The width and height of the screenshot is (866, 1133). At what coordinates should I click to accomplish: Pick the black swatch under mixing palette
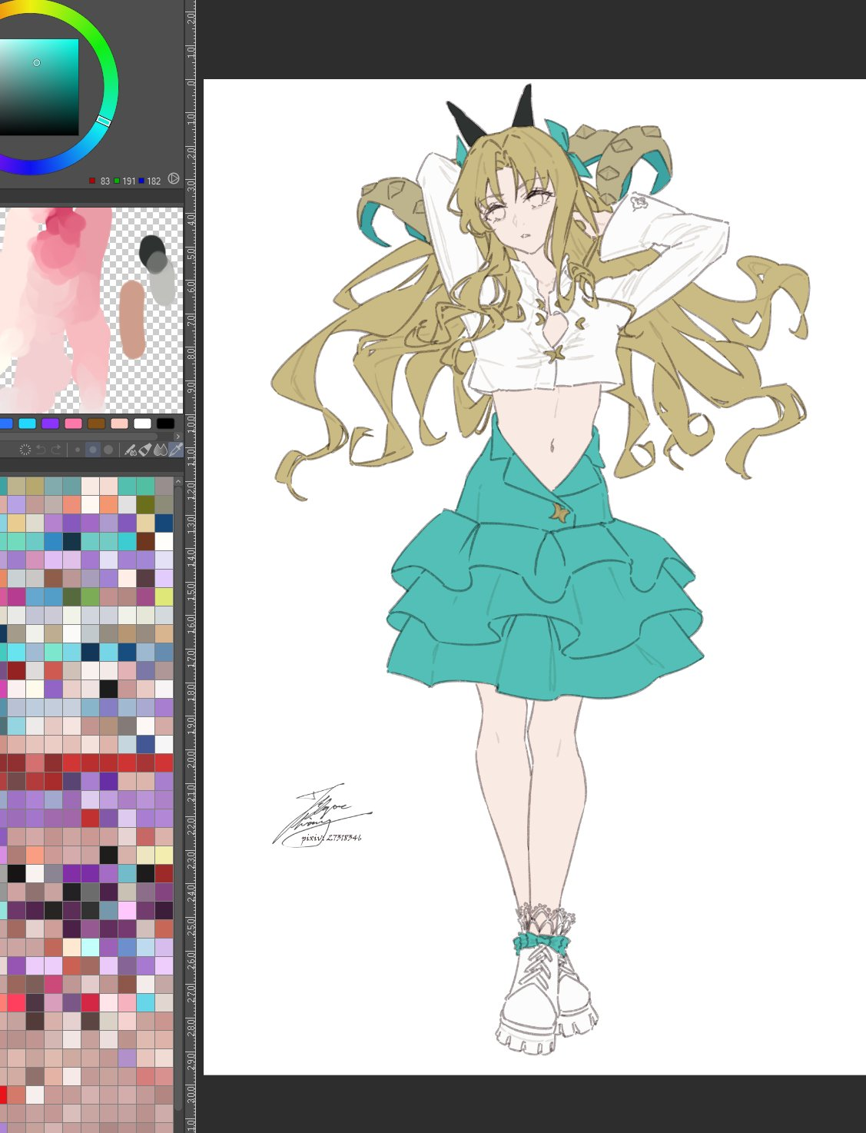165,424
